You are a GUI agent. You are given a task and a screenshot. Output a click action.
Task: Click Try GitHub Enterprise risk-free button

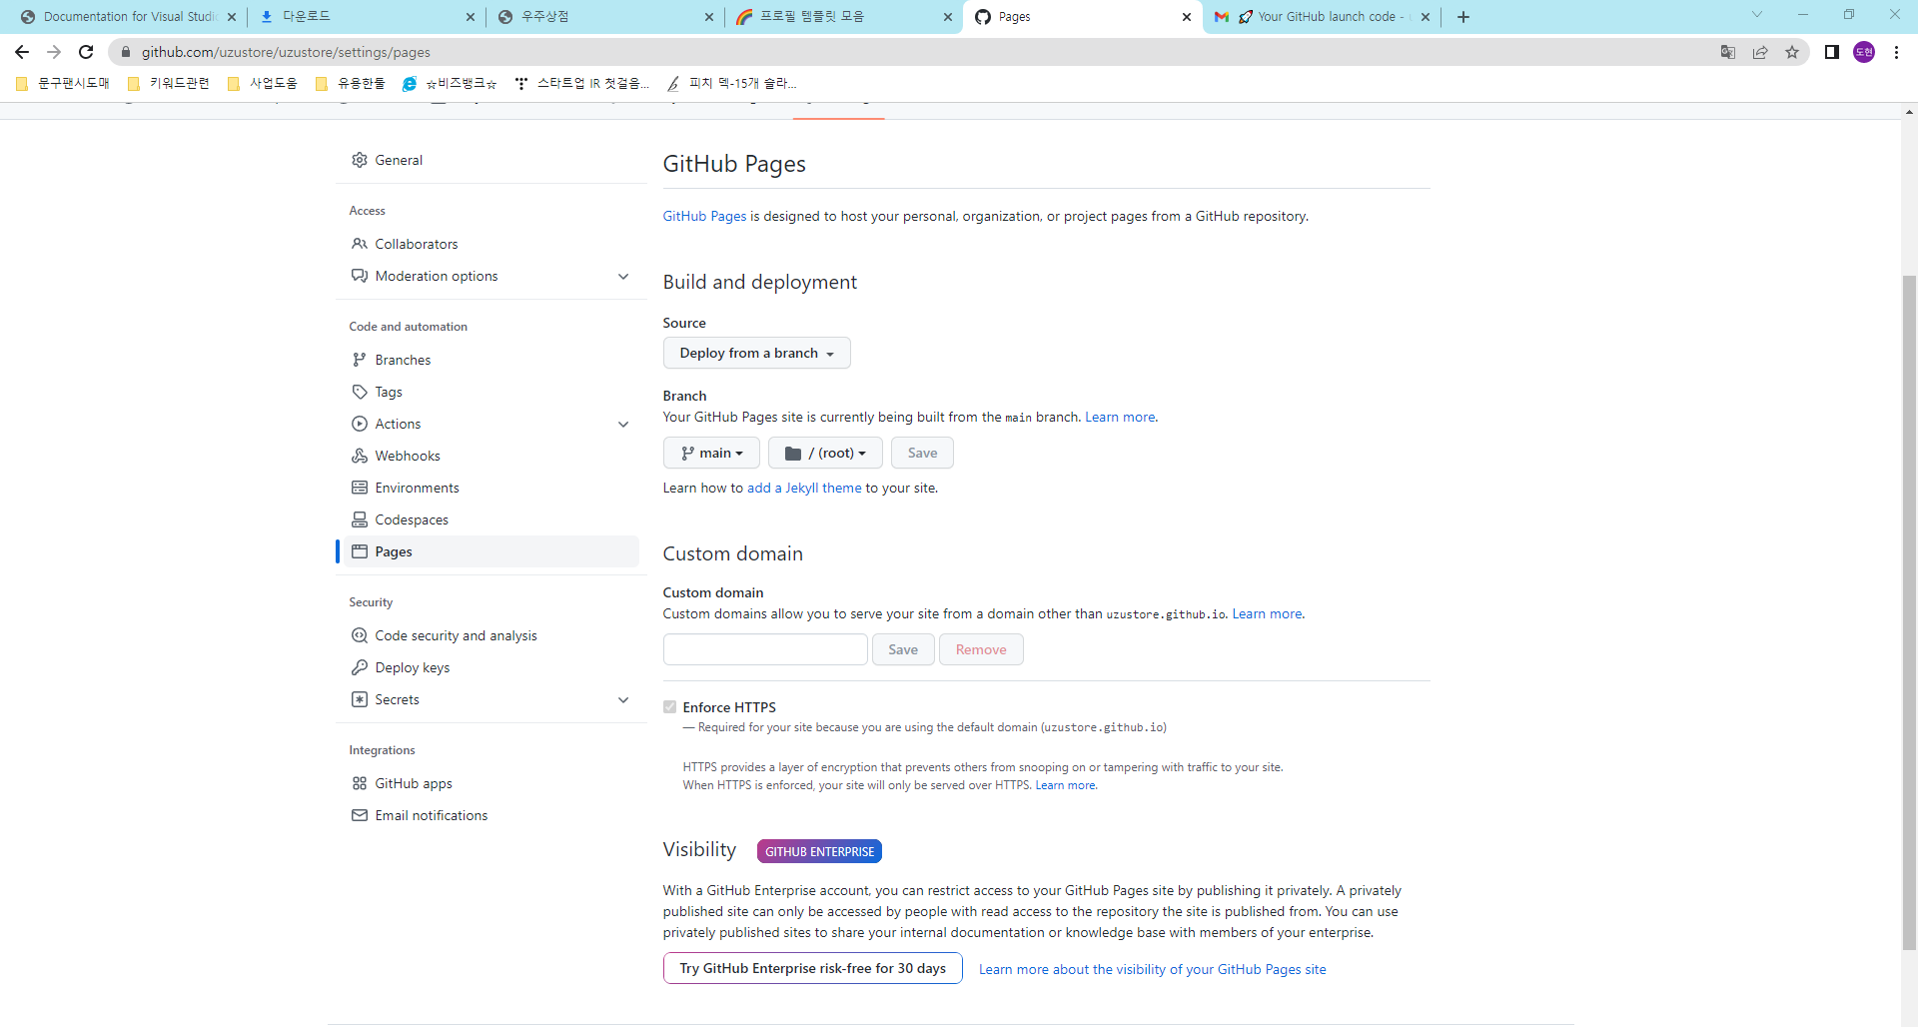(x=812, y=968)
